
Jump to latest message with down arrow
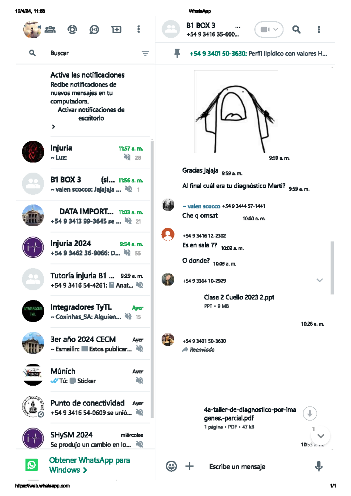(321, 436)
